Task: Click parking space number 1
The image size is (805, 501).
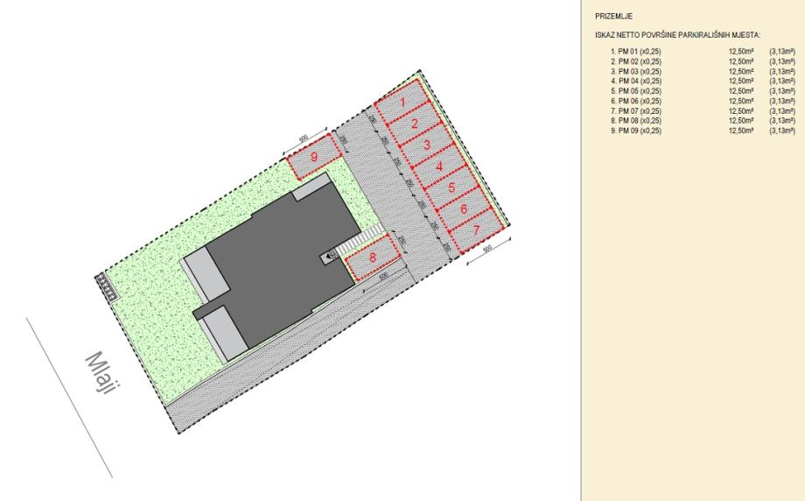Action: tap(402, 102)
